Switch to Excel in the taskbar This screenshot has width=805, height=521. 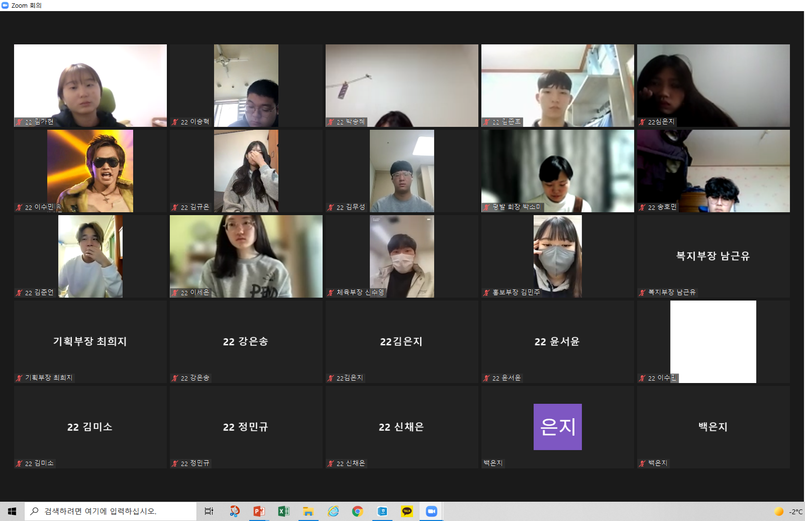pyautogui.click(x=284, y=511)
